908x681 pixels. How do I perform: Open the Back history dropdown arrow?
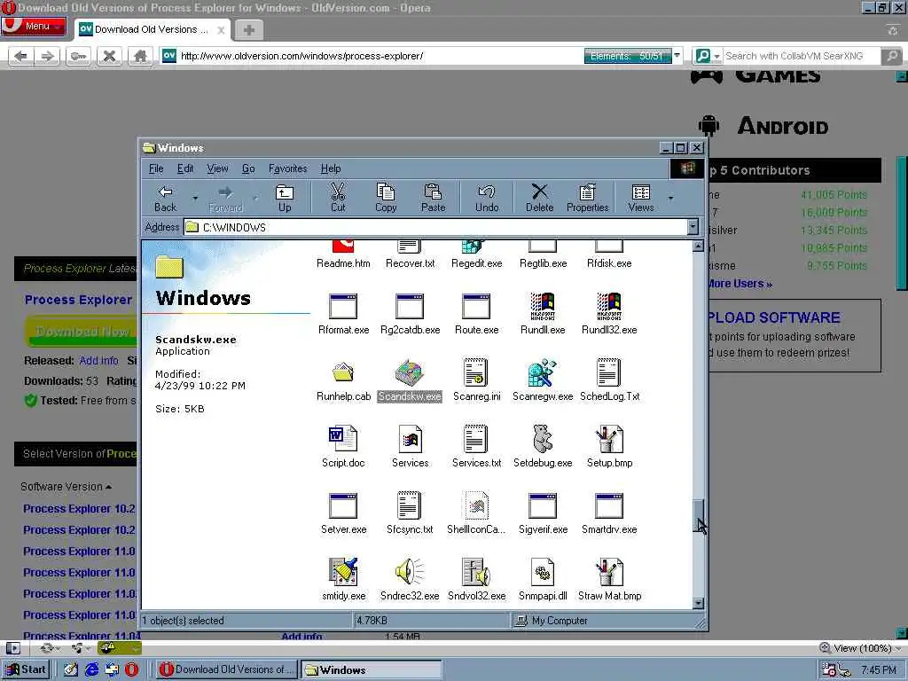point(195,198)
